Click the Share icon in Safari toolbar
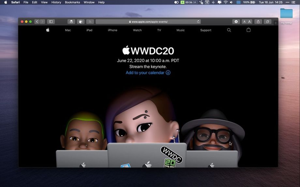Image resolution: width=300 pixels, height=187 pixels. tap(258, 22)
